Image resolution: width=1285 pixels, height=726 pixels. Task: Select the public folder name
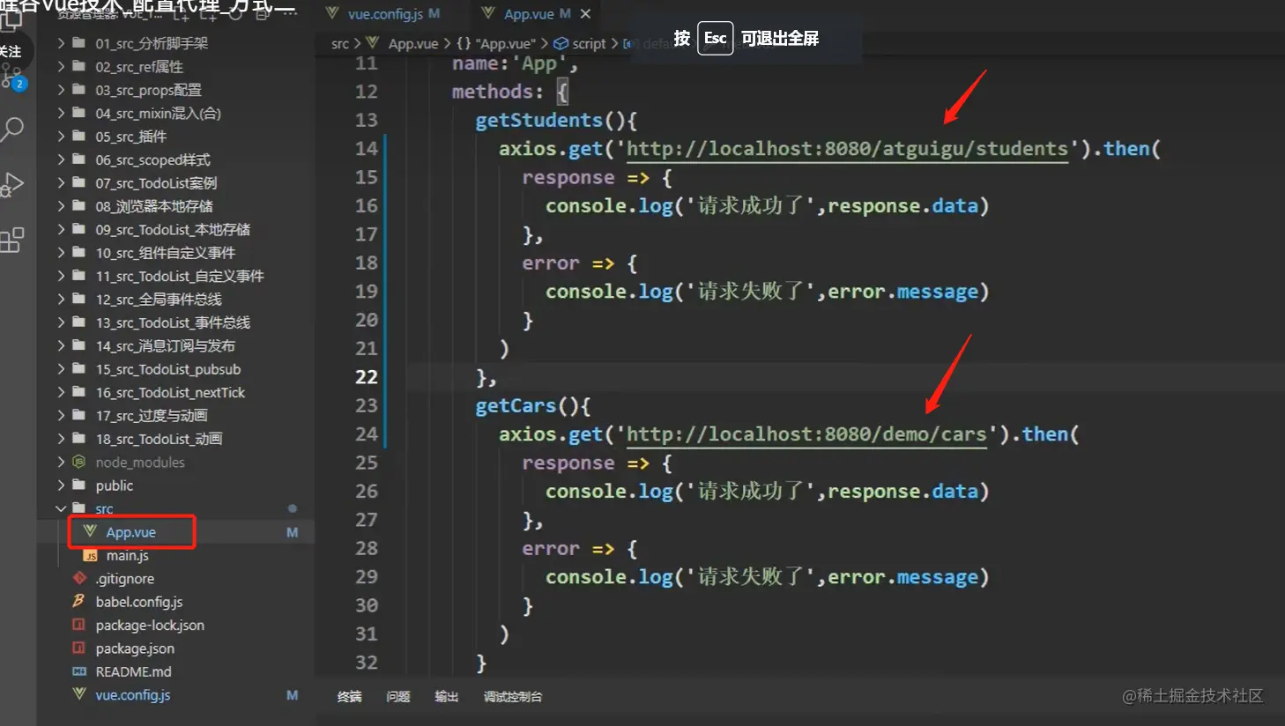(115, 485)
